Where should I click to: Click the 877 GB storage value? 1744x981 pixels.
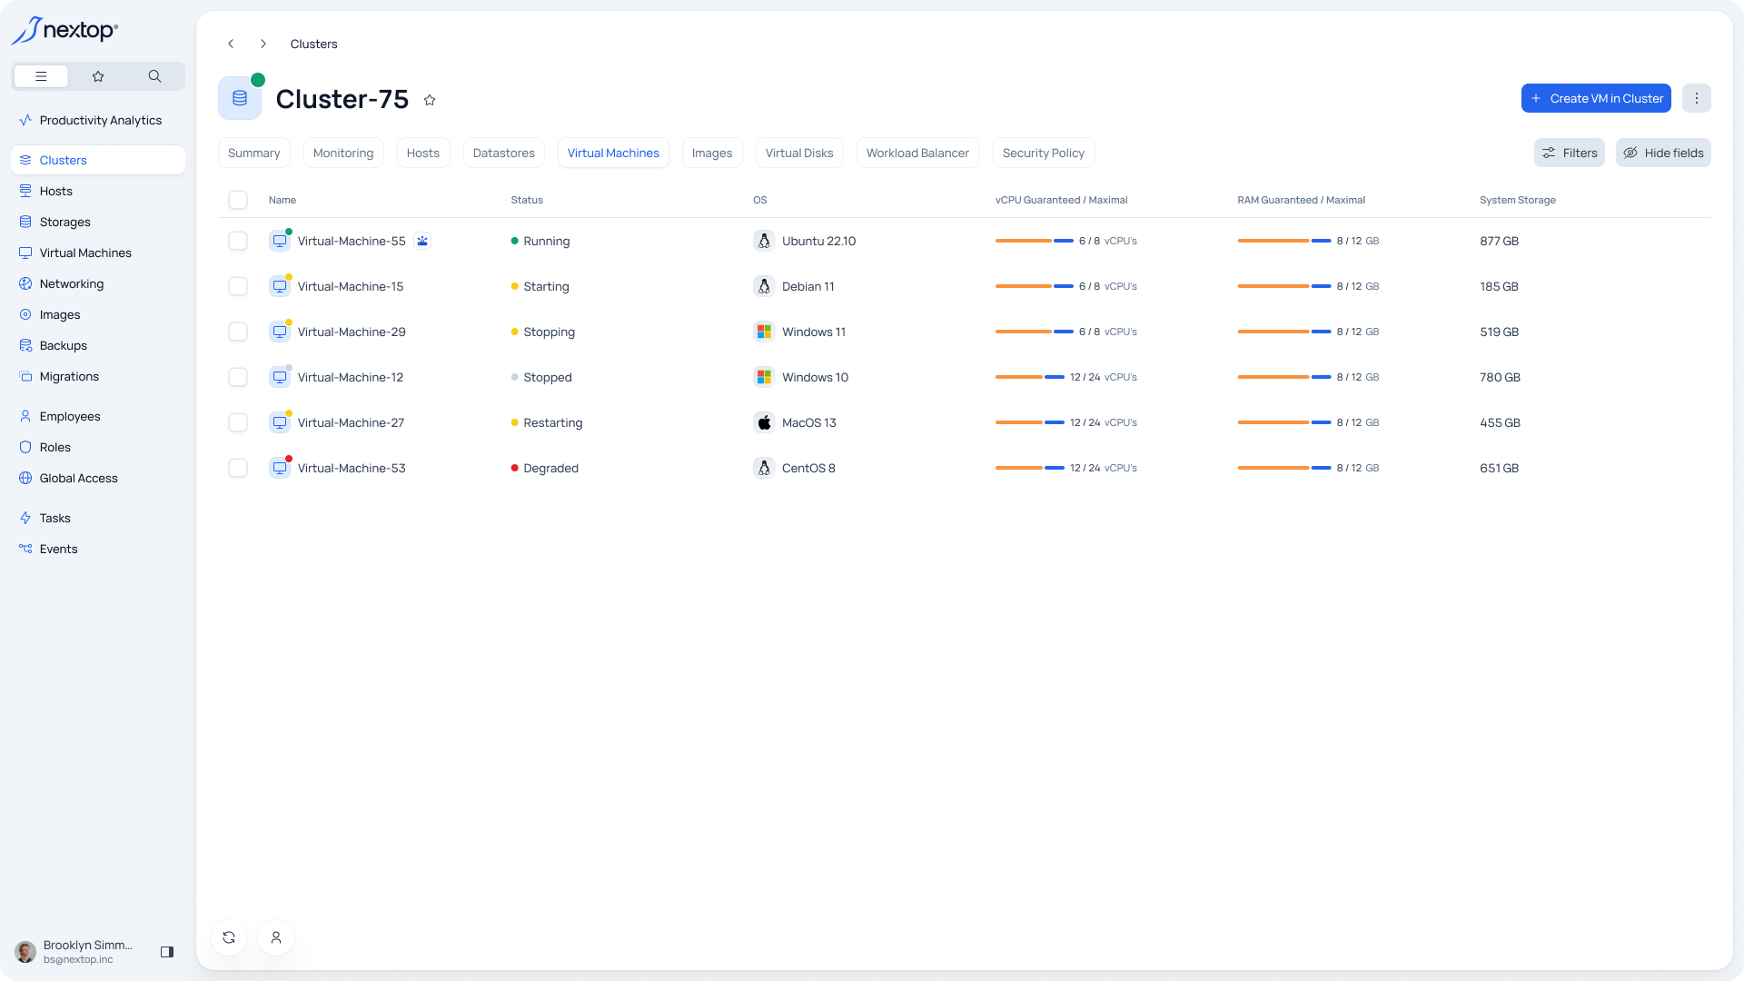(1499, 241)
